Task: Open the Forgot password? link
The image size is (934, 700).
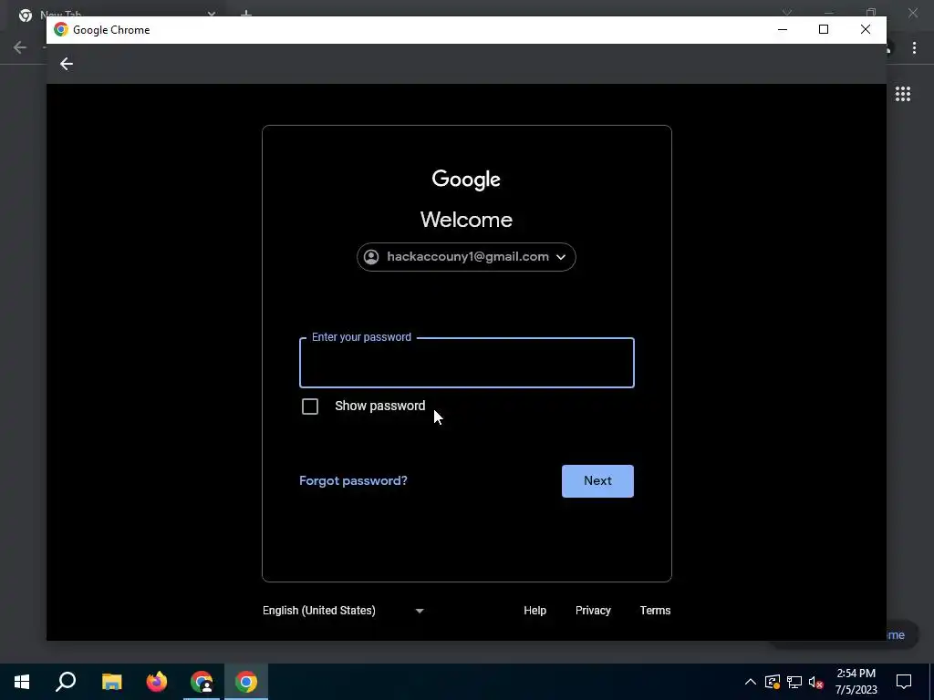Action: (353, 481)
